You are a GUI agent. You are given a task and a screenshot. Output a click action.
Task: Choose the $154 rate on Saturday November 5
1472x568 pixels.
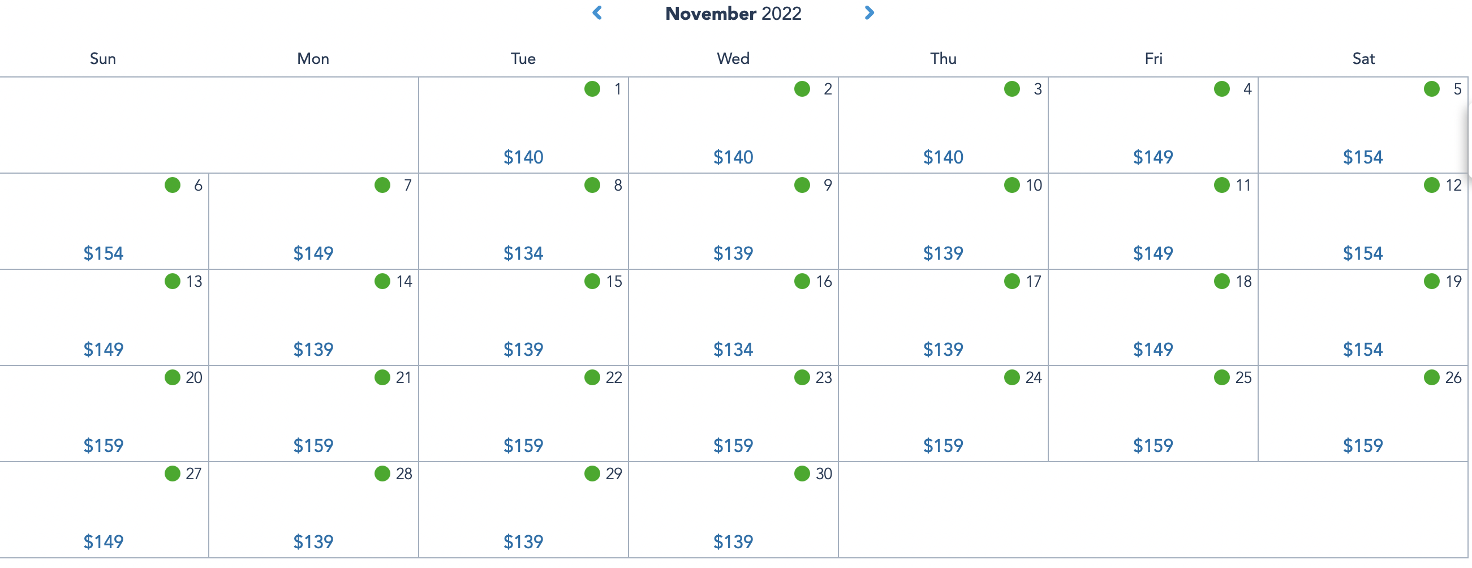pyautogui.click(x=1363, y=157)
